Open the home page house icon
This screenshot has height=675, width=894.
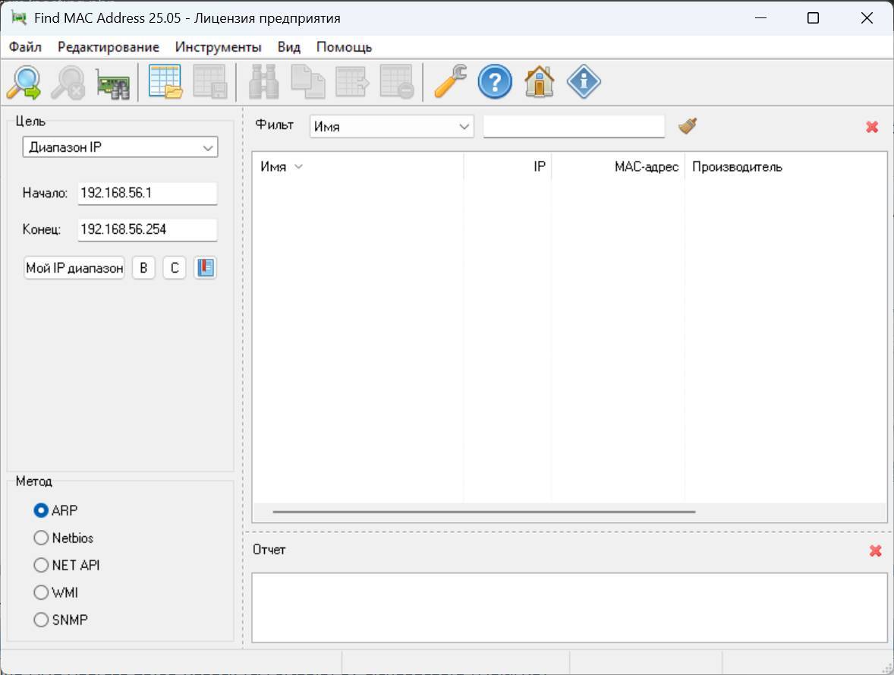pos(540,82)
